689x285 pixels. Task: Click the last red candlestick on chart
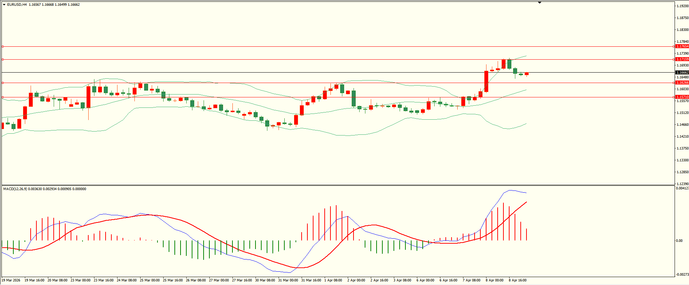tap(526, 74)
